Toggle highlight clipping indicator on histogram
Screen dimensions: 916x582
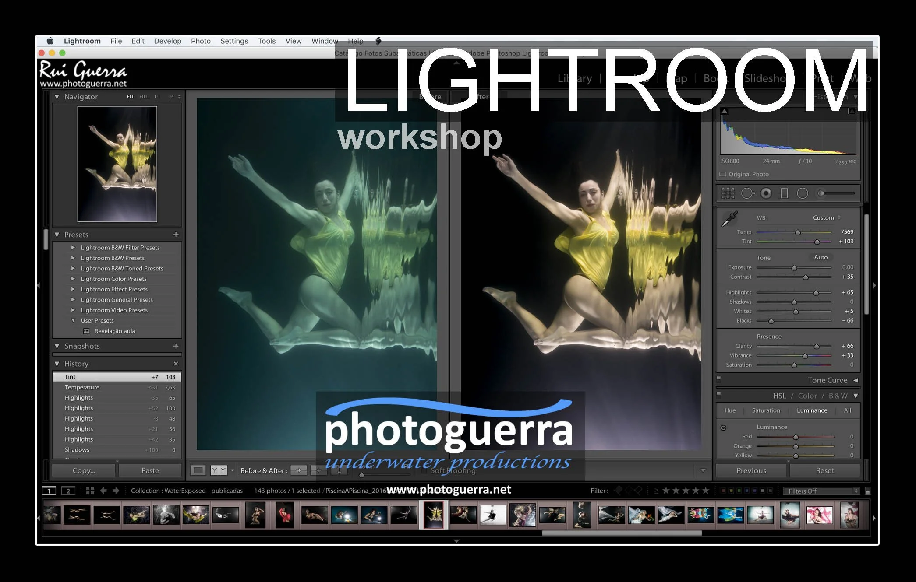pyautogui.click(x=852, y=111)
